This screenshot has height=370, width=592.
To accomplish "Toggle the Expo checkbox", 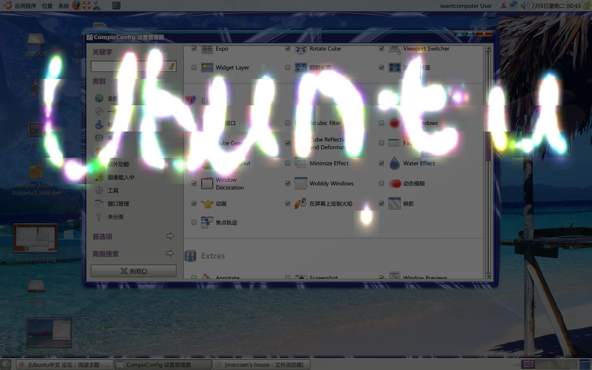I will click(x=194, y=49).
